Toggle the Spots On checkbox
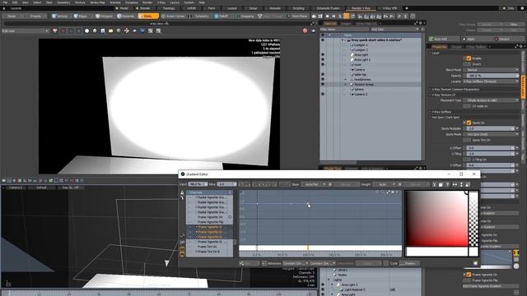Viewport: 527px width, 296px height. (469, 123)
